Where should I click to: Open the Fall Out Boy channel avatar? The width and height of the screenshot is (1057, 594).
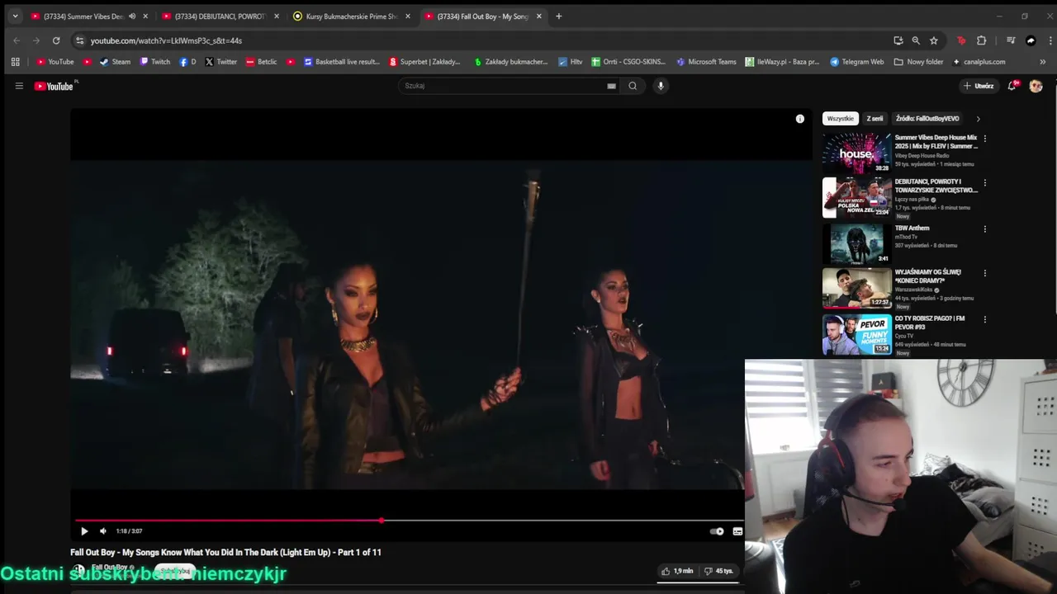[78, 569]
